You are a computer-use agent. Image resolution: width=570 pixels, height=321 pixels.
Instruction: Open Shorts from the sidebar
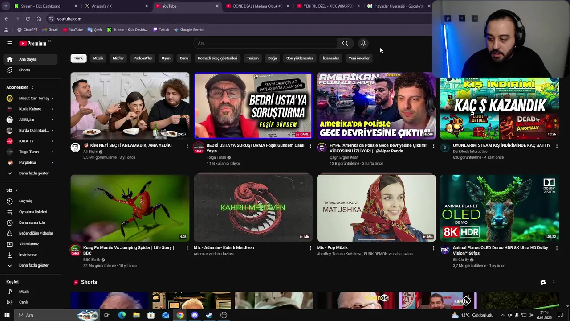(x=30, y=70)
